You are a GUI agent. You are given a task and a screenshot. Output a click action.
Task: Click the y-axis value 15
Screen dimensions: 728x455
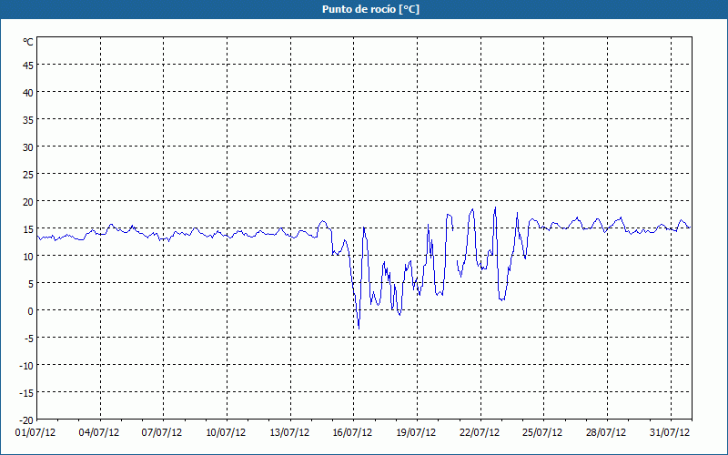pyautogui.click(x=28, y=230)
